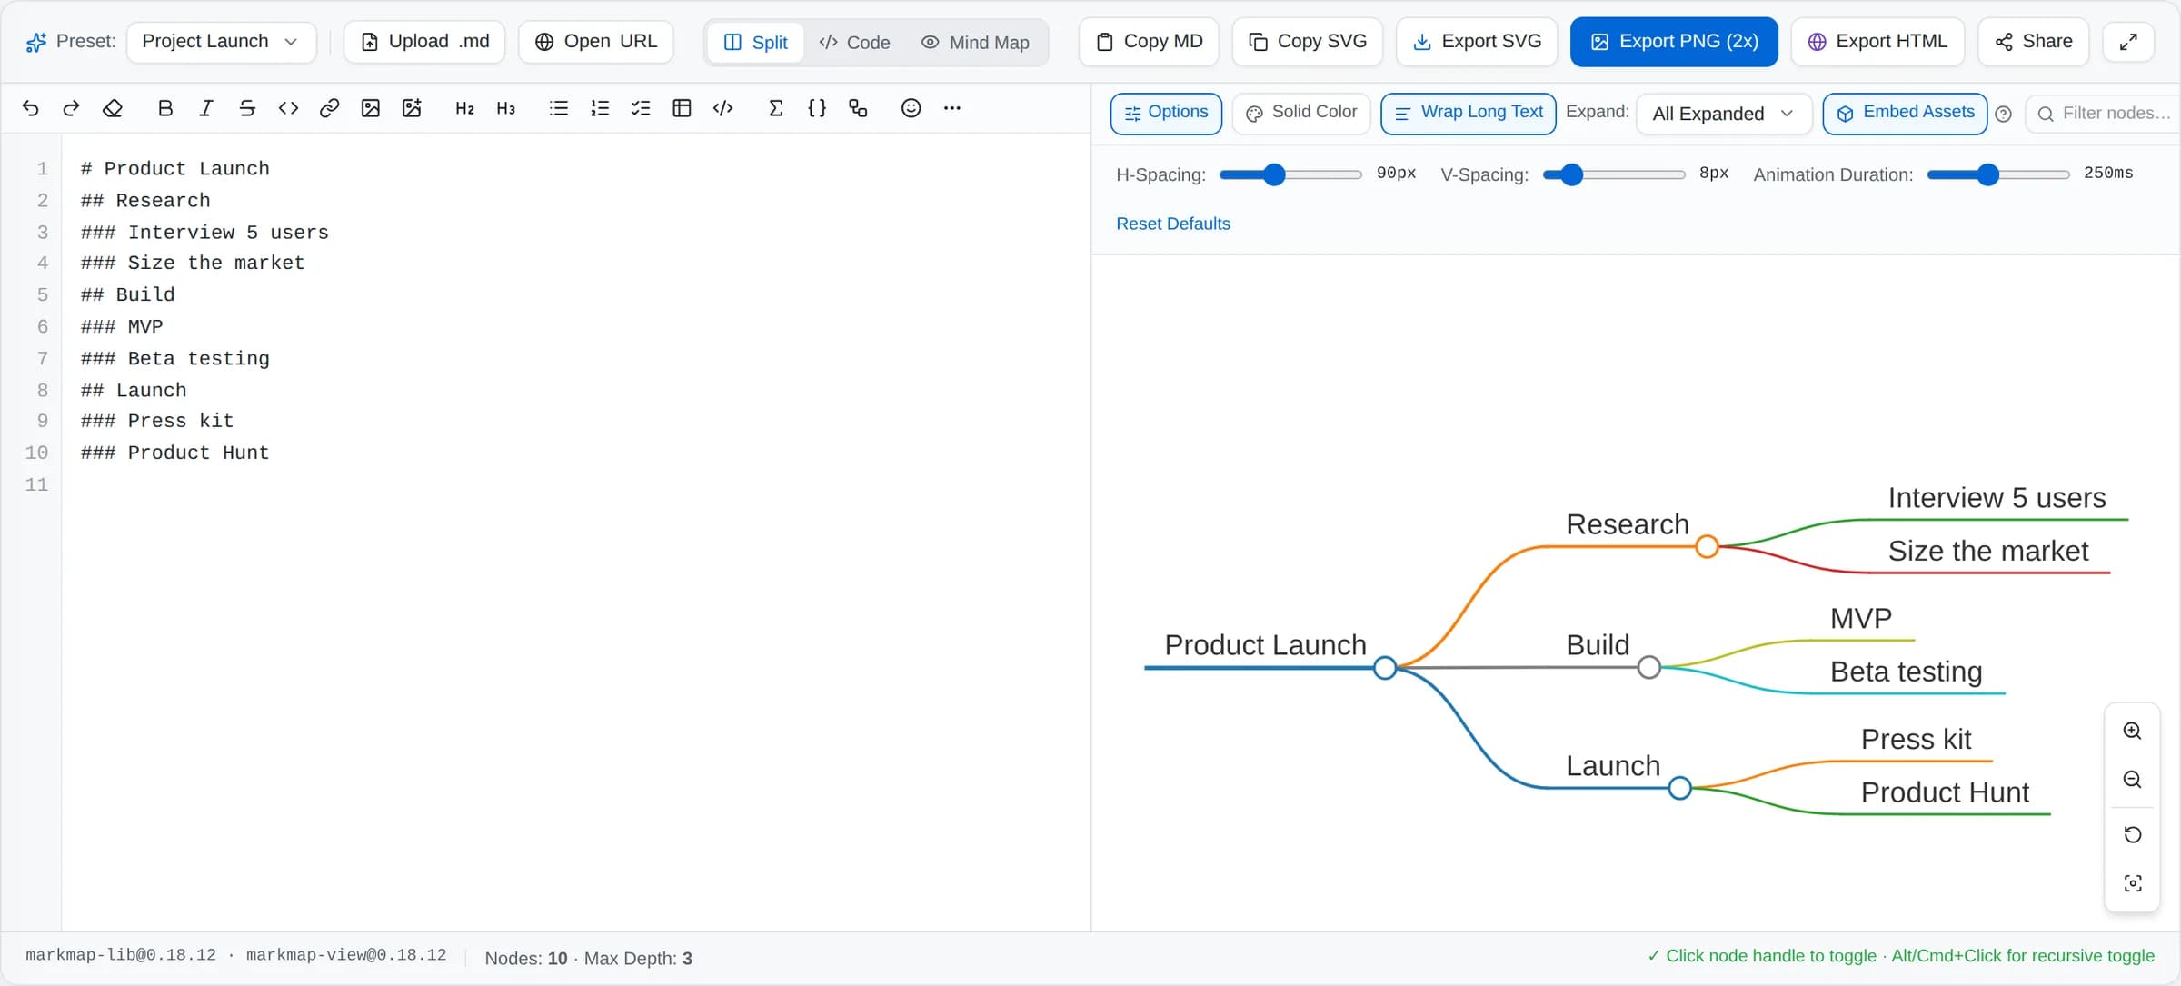Click the 'Size the market' mind map node

(1988, 551)
